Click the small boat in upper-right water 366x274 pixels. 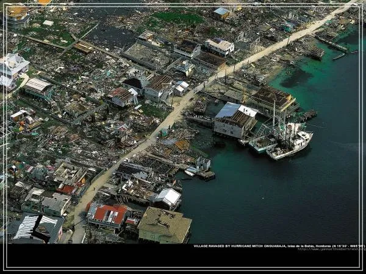coord(339,56)
